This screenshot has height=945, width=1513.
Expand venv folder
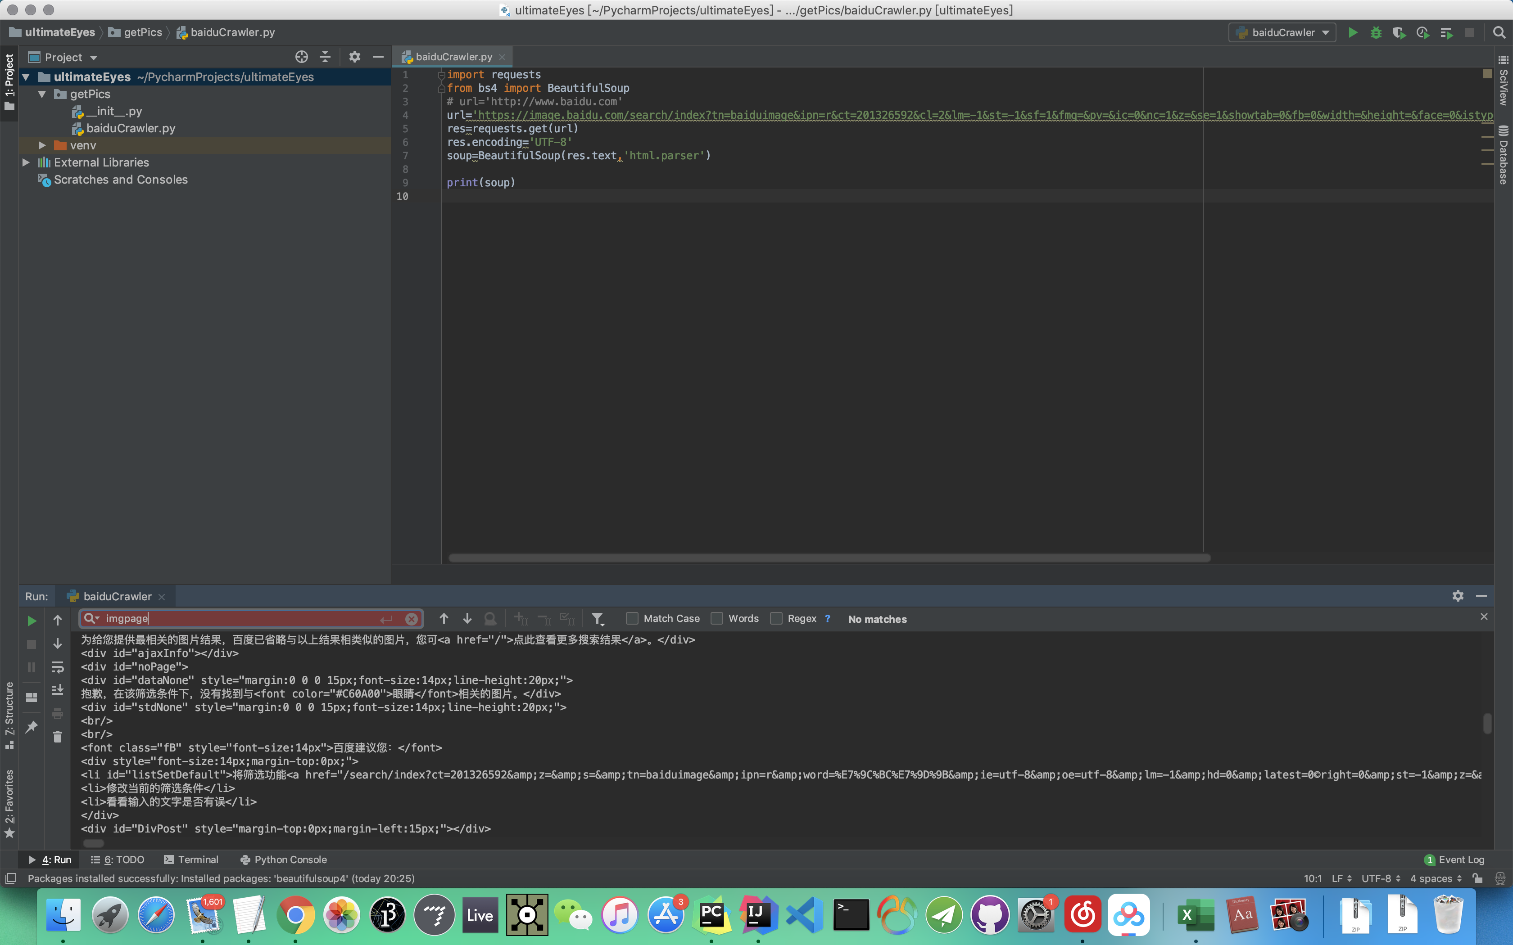[x=42, y=145]
